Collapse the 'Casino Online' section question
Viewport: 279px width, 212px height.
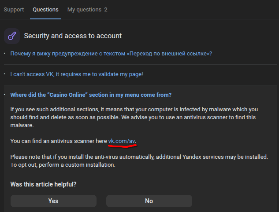(x=91, y=95)
